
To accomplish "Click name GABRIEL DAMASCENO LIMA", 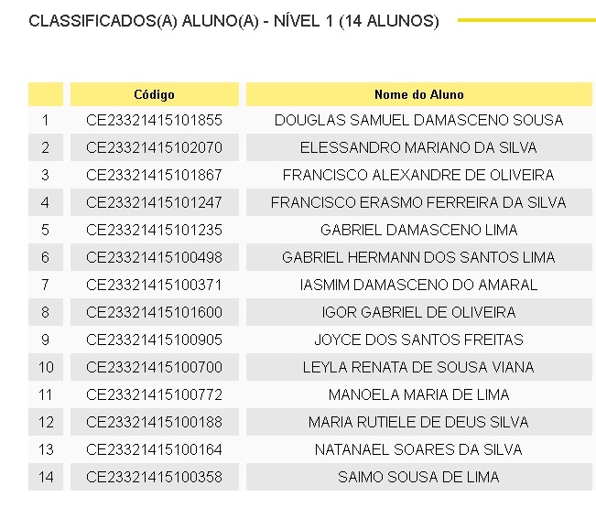I will click(x=419, y=230).
